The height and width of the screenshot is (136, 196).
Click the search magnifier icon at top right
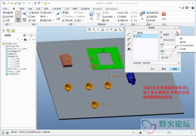click(x=183, y=8)
